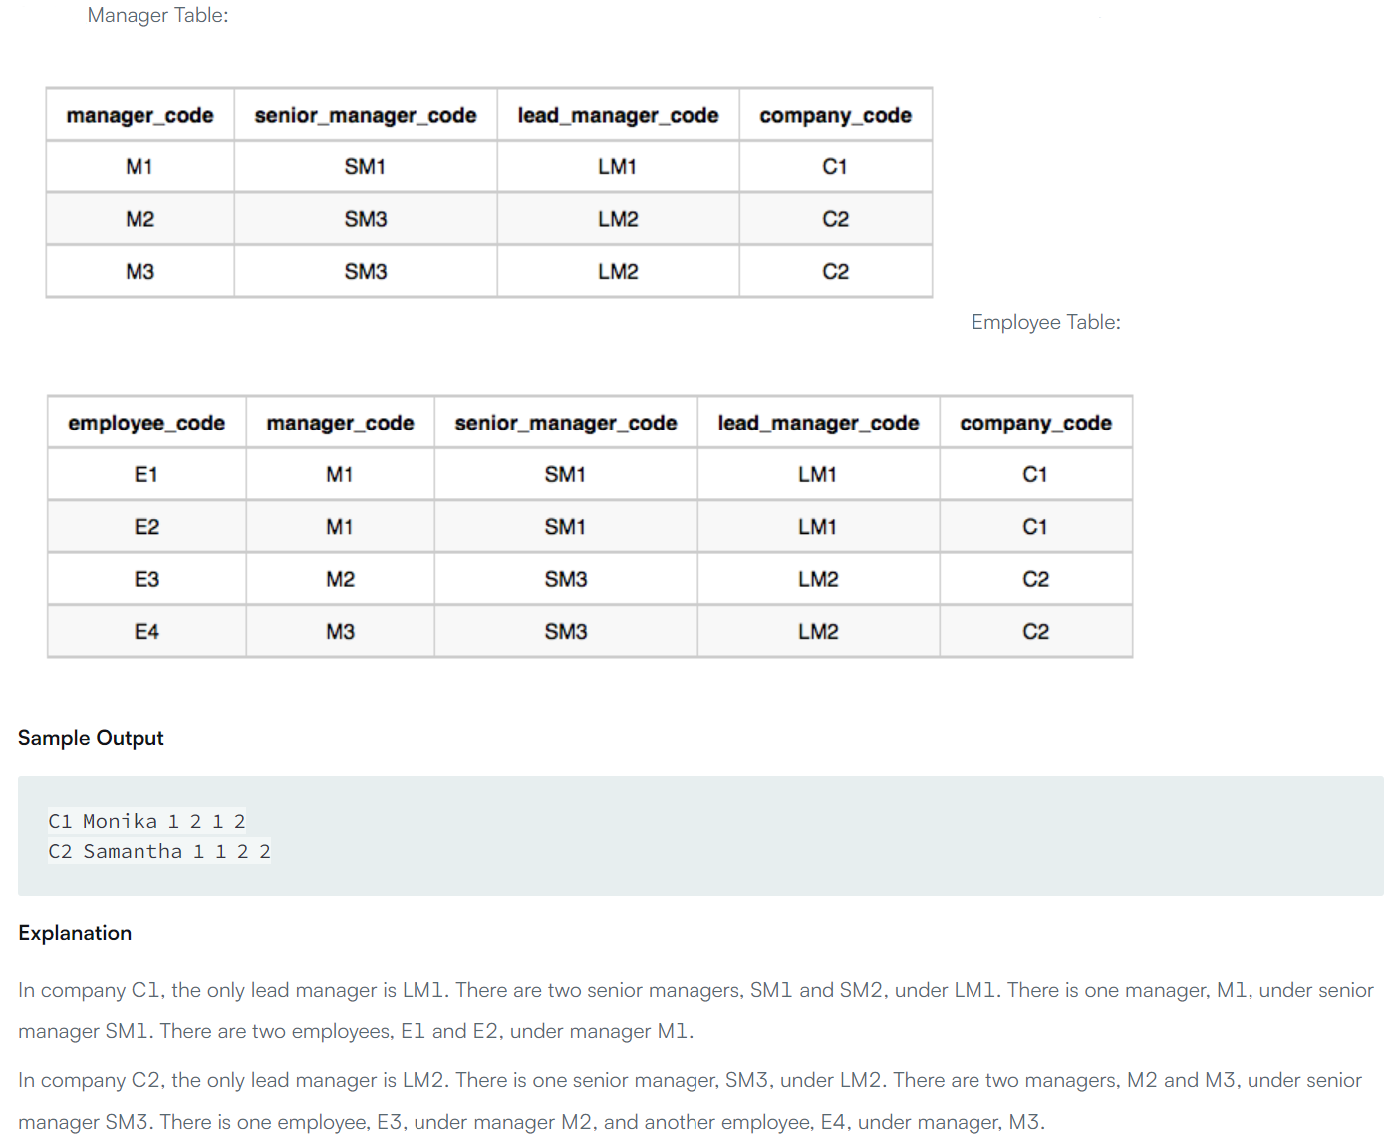Image resolution: width=1390 pixels, height=1147 pixels.
Task: Select the employee_code column header
Action: click(146, 423)
